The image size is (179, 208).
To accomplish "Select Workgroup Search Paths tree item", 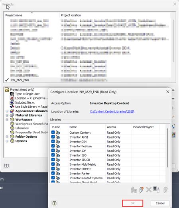I will pos(31,124).
